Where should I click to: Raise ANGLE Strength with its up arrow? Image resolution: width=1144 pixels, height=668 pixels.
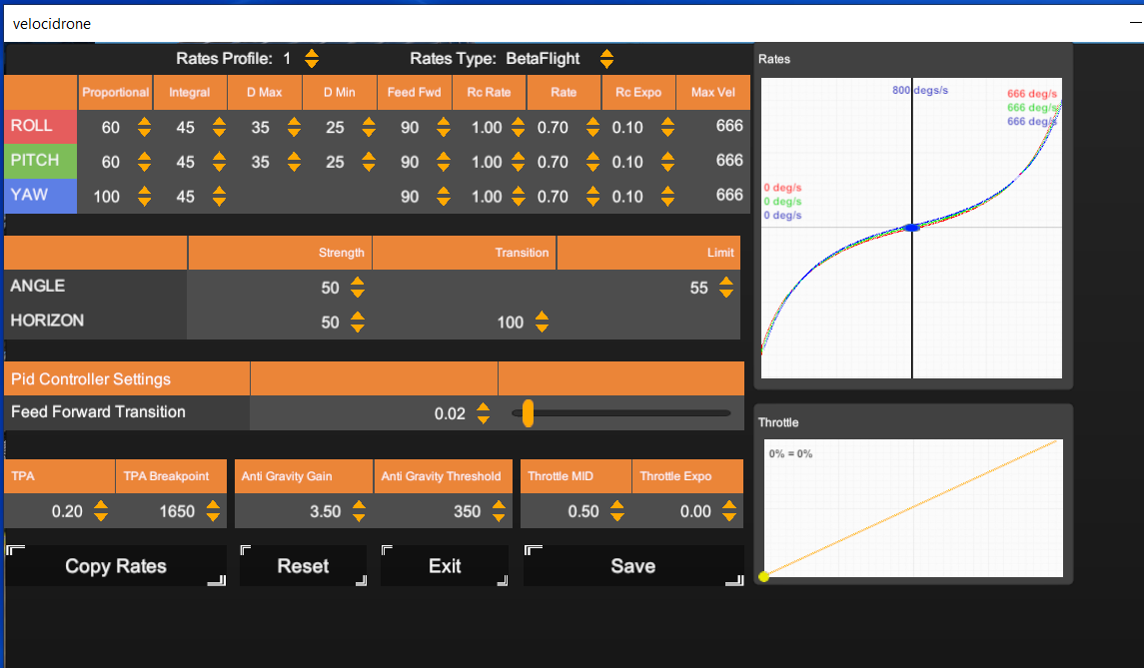pyautogui.click(x=357, y=282)
